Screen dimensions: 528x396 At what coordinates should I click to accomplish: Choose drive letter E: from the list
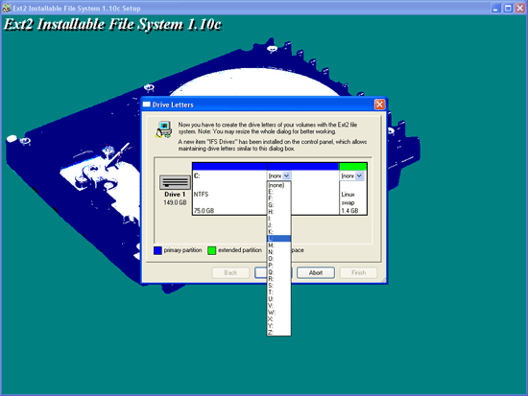click(278, 192)
